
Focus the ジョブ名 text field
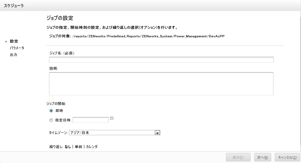click(x=161, y=60)
